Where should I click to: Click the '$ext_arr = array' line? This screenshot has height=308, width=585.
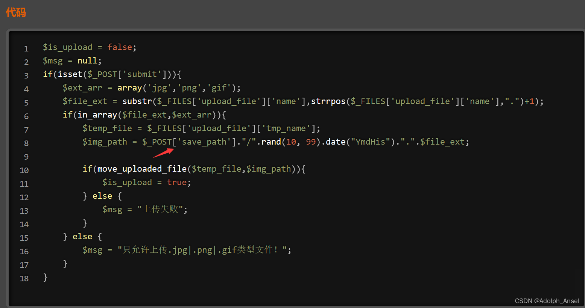(x=152, y=88)
